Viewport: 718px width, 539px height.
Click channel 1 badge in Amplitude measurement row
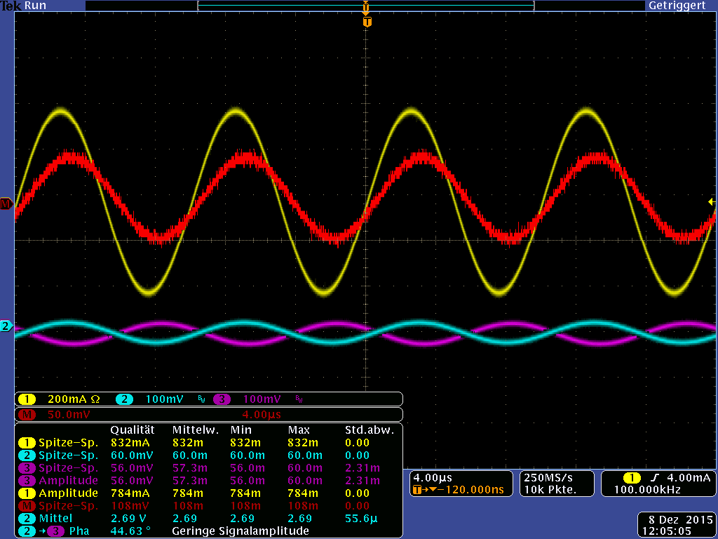(27, 493)
